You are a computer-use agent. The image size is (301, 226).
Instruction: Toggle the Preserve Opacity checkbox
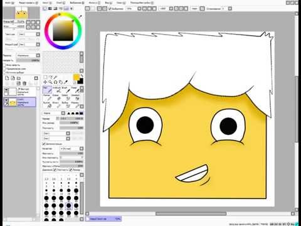click(4, 65)
